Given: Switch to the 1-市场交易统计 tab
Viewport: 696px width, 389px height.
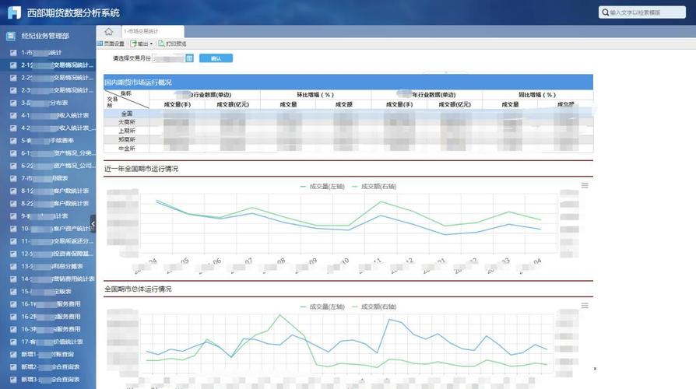Looking at the screenshot, I should tap(153, 31).
